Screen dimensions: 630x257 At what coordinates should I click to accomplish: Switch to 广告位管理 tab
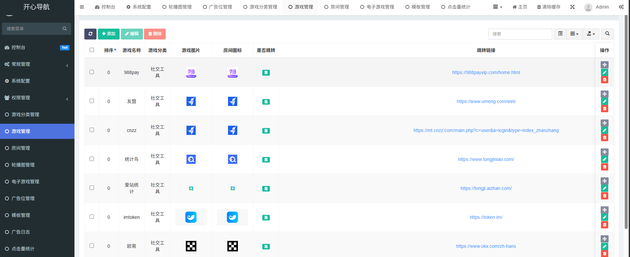[217, 7]
